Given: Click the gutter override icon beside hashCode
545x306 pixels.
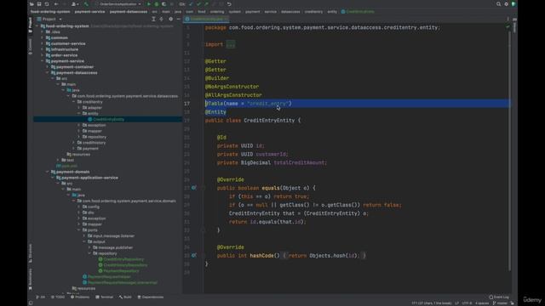Looking at the screenshot, I should click(x=194, y=255).
